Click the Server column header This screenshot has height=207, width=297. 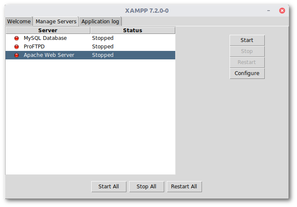[x=48, y=30]
